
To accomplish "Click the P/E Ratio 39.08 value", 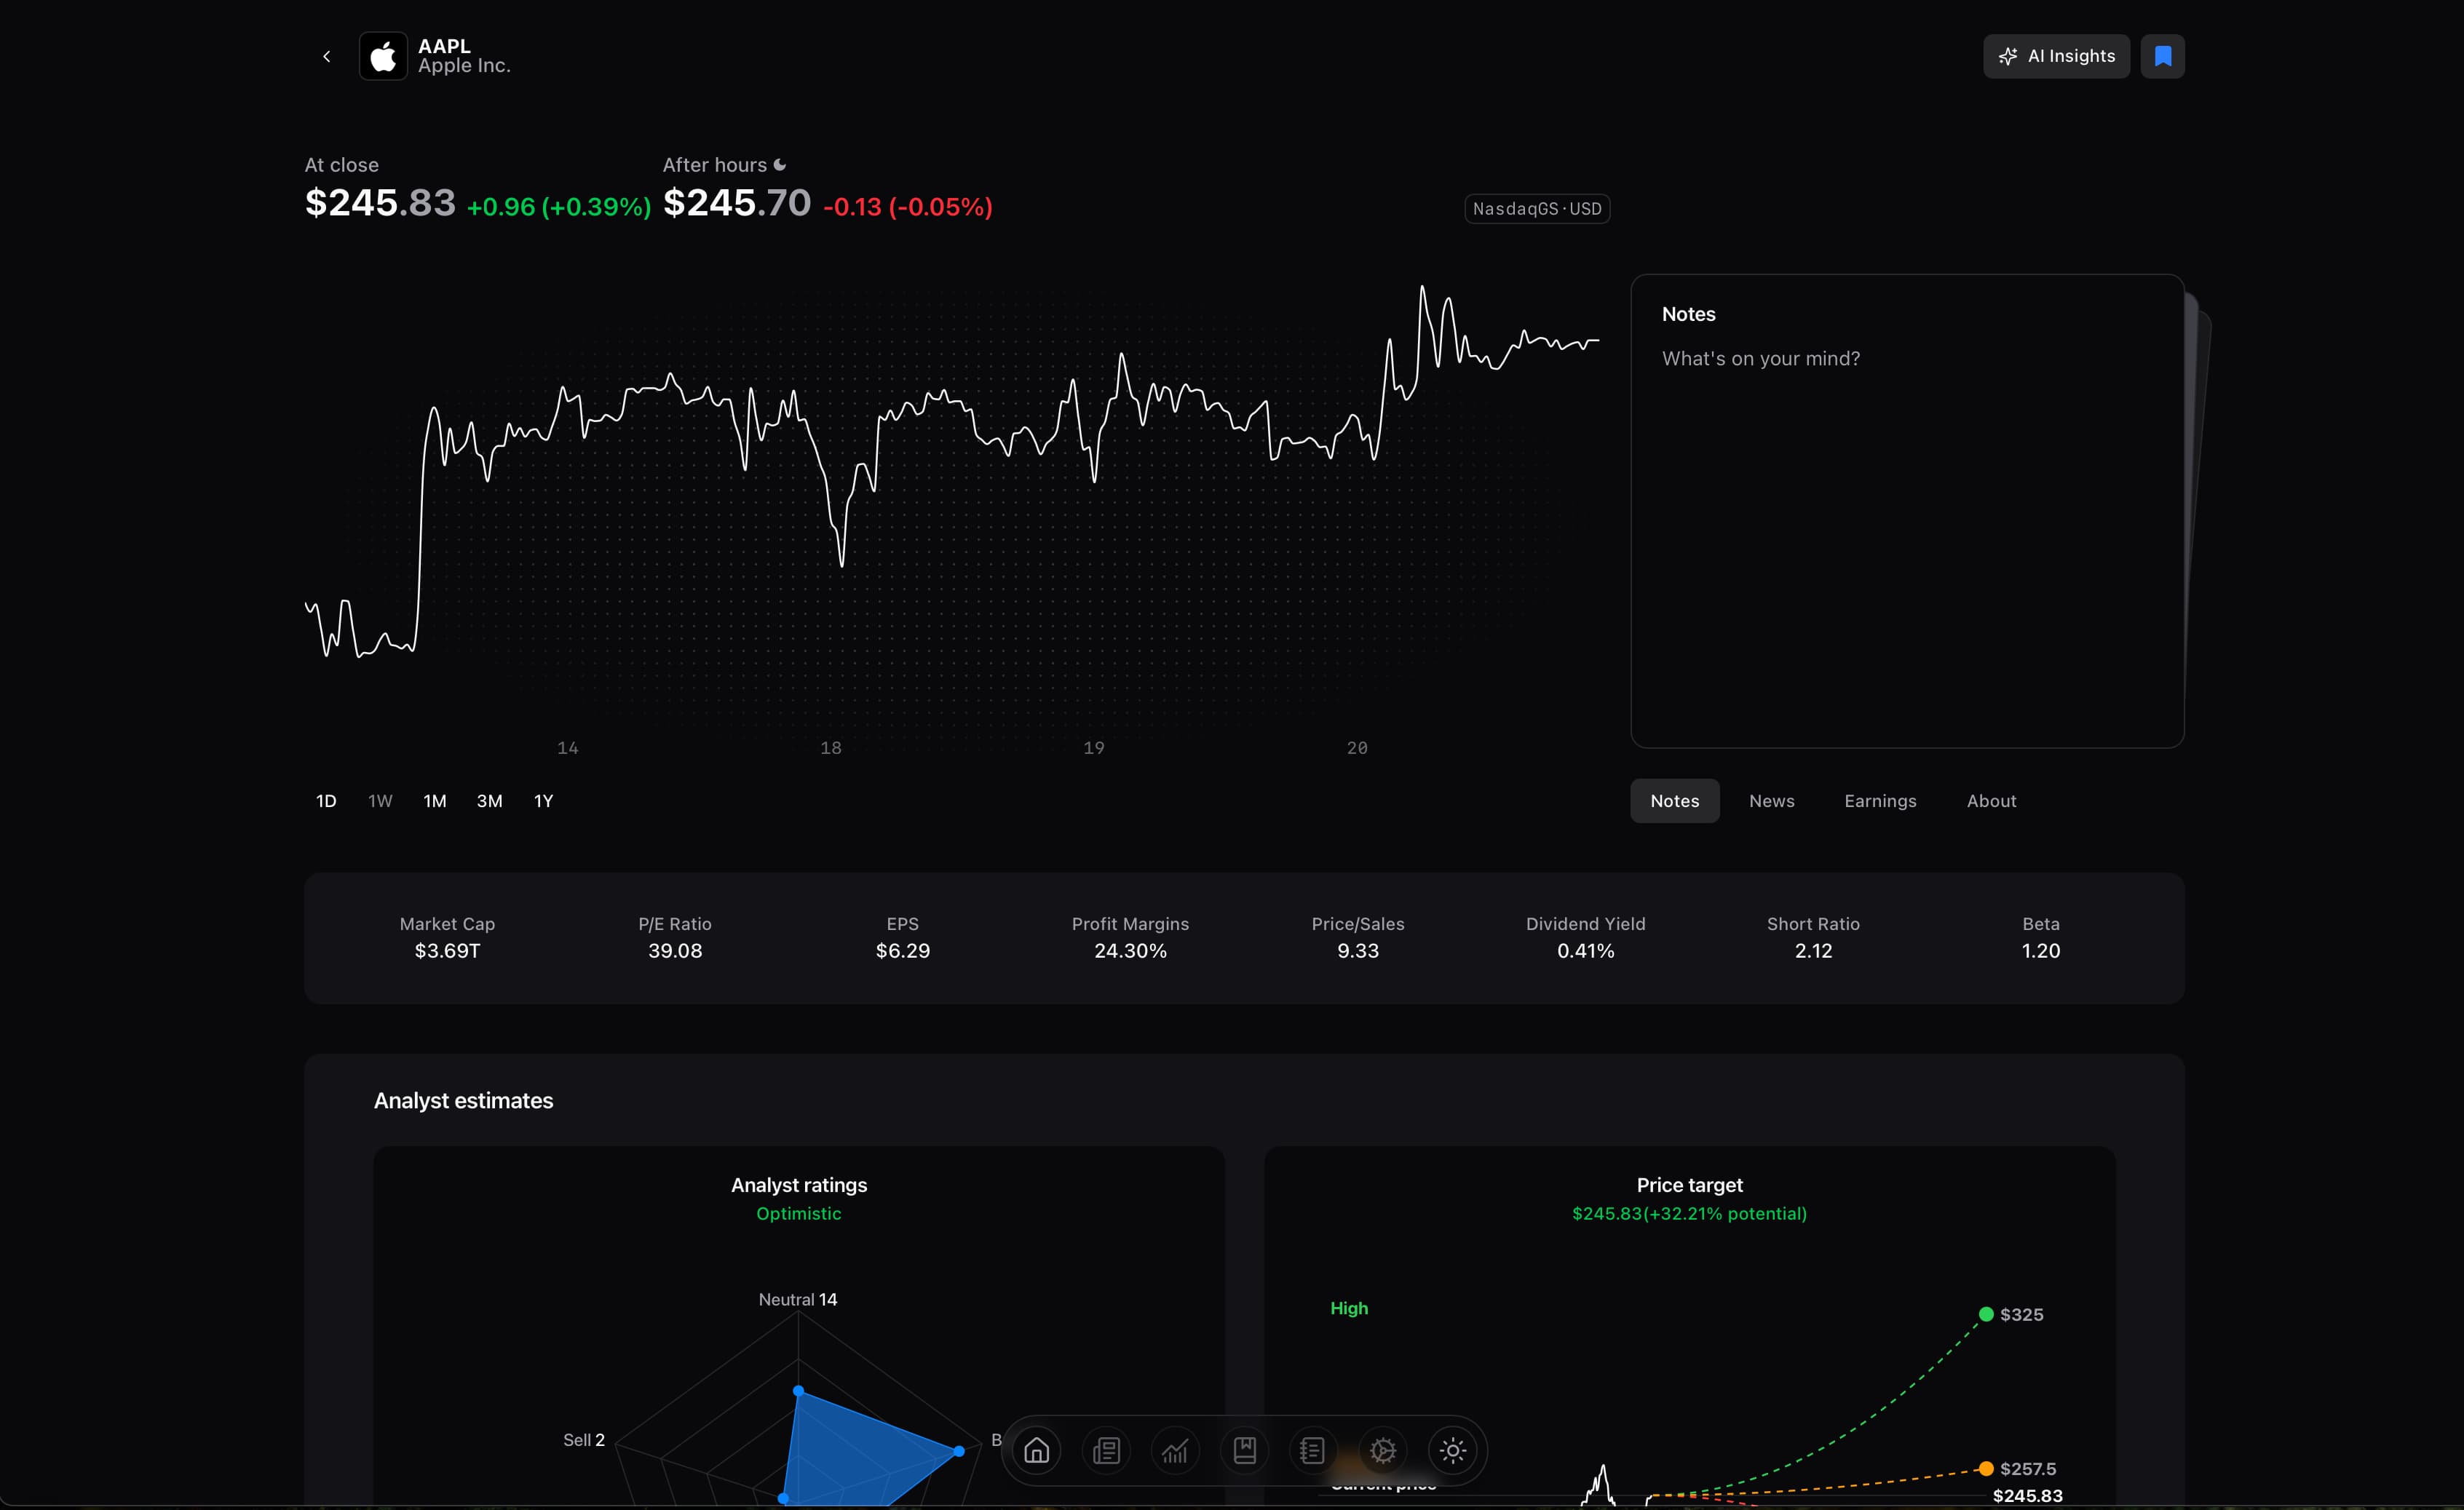I will point(675,951).
